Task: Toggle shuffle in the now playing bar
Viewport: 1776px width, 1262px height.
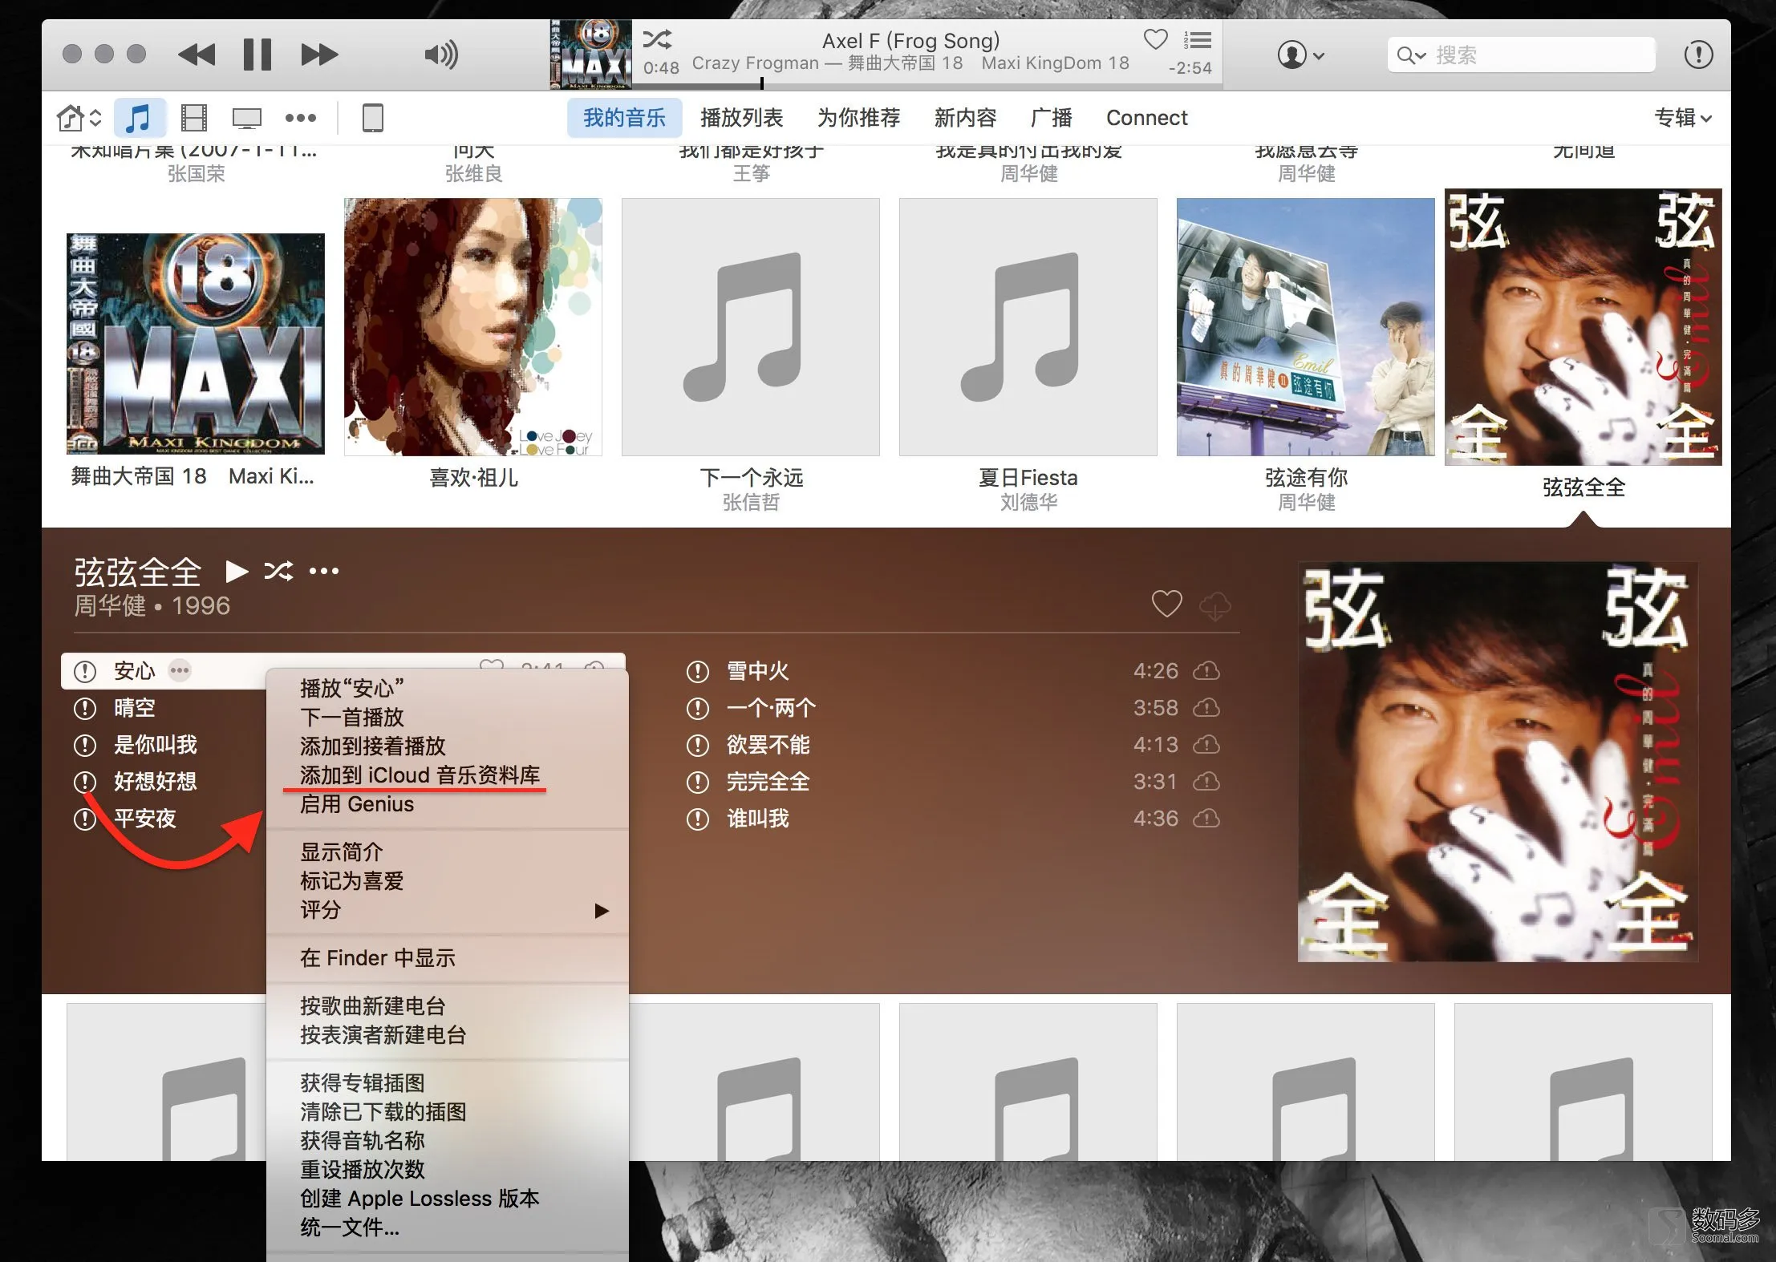Action: pos(657,38)
